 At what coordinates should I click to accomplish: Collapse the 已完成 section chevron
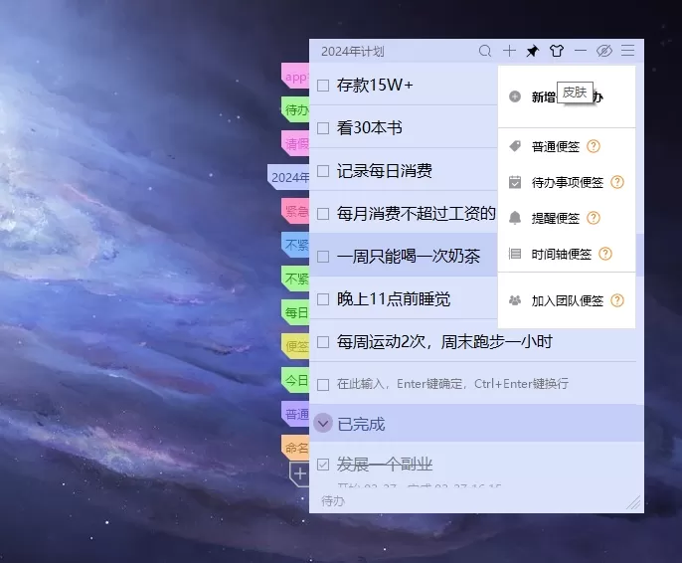point(323,424)
